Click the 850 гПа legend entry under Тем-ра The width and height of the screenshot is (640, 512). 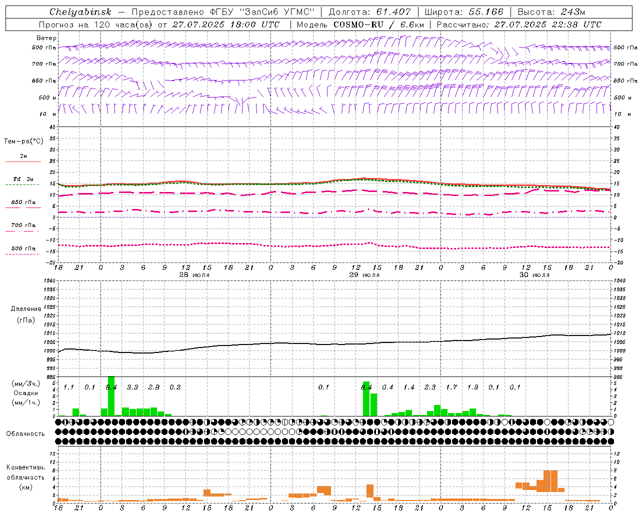23,202
